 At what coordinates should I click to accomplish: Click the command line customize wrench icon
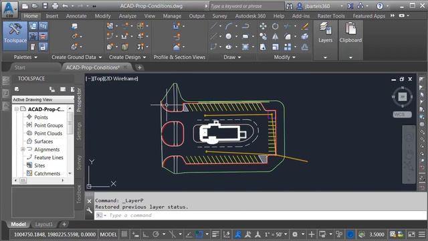point(89,210)
